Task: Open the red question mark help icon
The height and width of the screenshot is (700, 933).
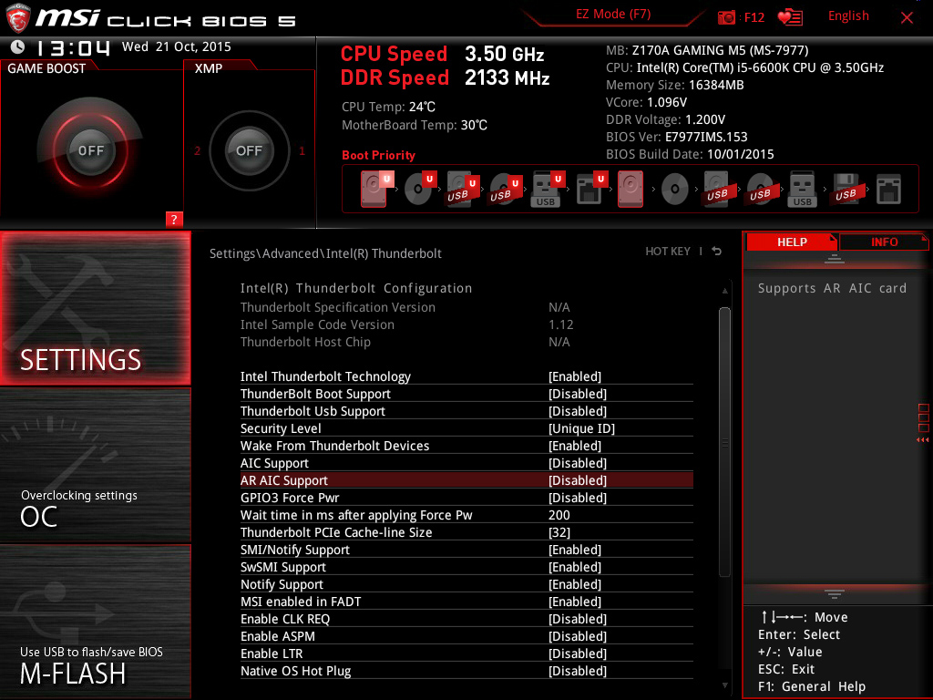Action: click(x=174, y=219)
